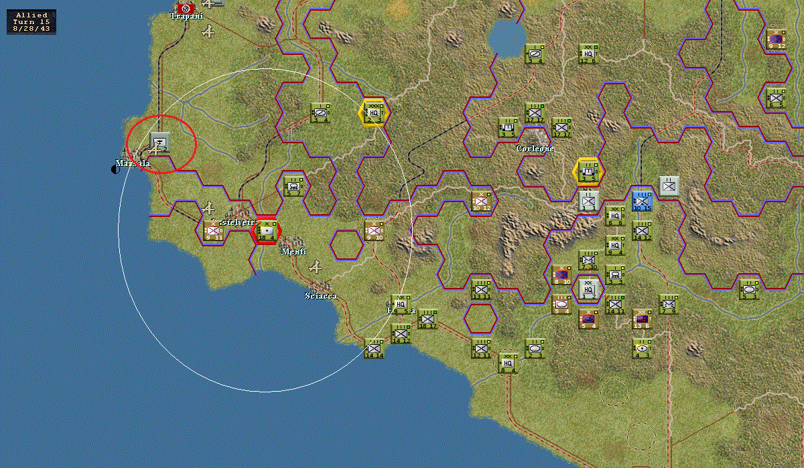
Task: Select the 13-6 unit with flag symbol
Action: 642,319
